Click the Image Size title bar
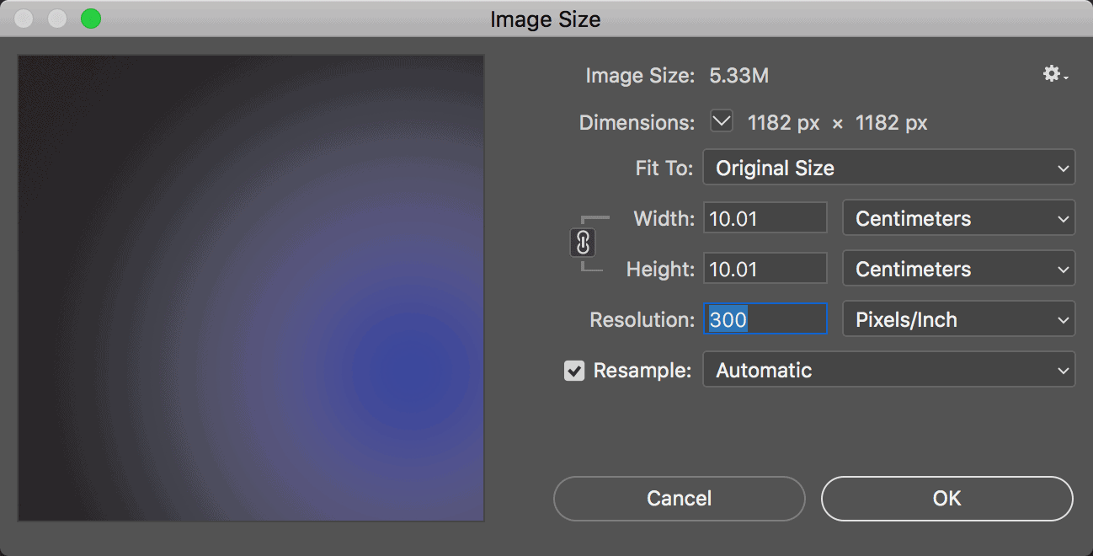 [x=546, y=19]
